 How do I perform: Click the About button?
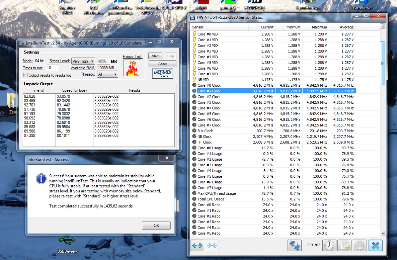(162, 64)
